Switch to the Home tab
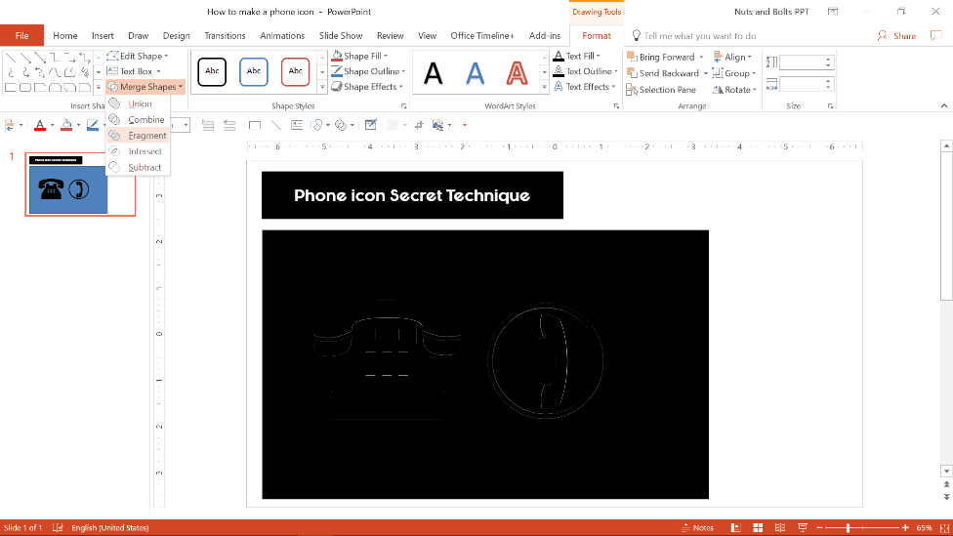953x536 pixels. pos(65,36)
